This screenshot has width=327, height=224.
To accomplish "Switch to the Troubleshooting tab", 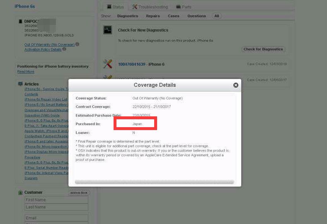I will point(150,7).
